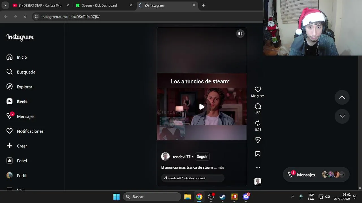This screenshot has height=203, width=362.
Task: Open rendevil77 Audio original chip
Action: tap(193, 178)
